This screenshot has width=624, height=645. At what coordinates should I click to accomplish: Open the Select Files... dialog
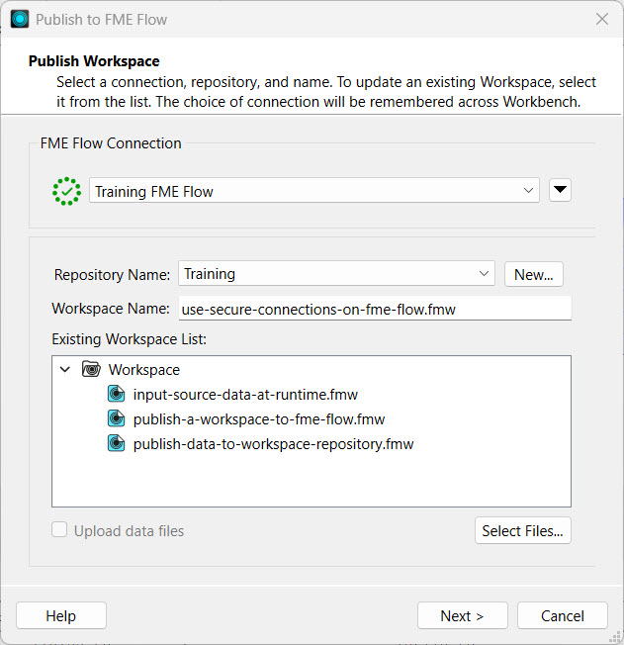point(522,531)
